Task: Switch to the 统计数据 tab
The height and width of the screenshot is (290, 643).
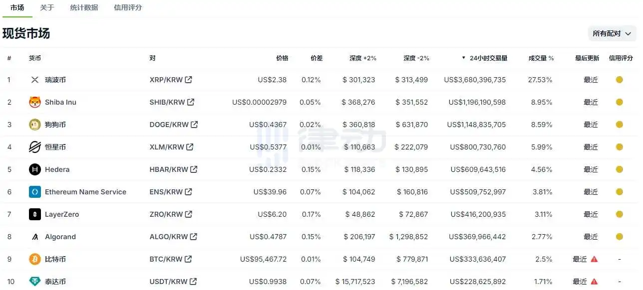Action: [84, 7]
